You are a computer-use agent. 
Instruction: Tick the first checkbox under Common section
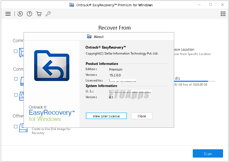coord(16,51)
